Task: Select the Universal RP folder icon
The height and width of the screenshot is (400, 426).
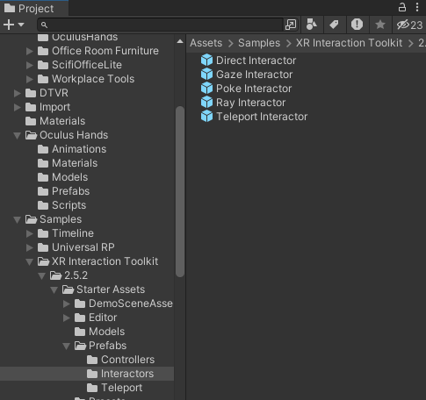Action: click(43, 247)
